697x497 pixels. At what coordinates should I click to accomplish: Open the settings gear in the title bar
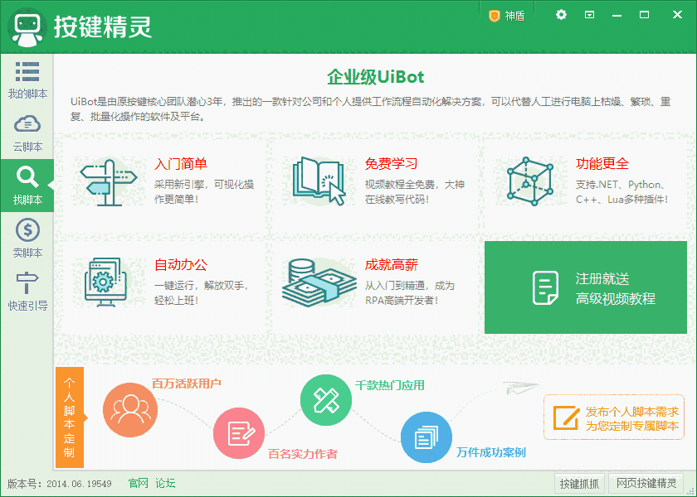(561, 14)
